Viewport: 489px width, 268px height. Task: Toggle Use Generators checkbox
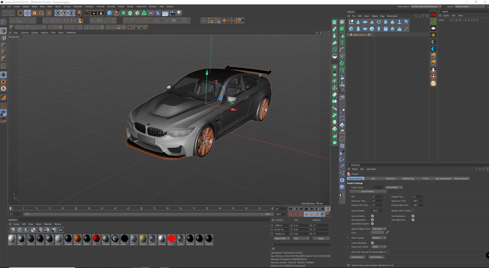pos(372,220)
